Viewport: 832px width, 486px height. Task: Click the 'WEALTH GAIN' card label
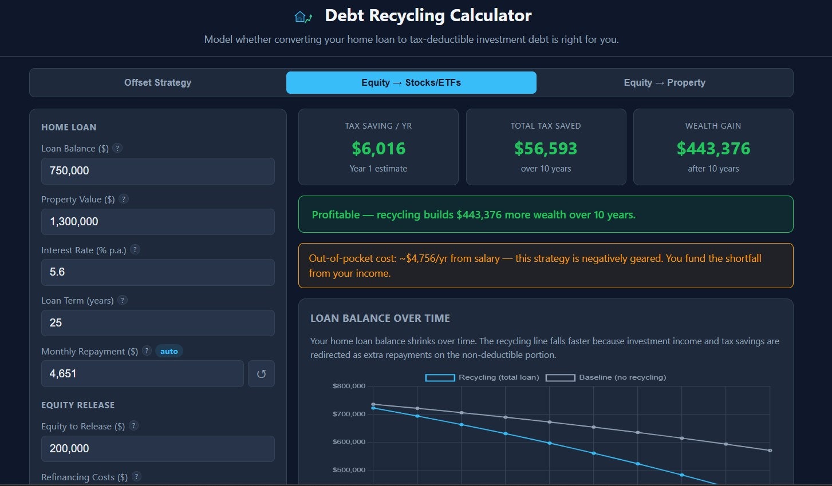coord(713,126)
